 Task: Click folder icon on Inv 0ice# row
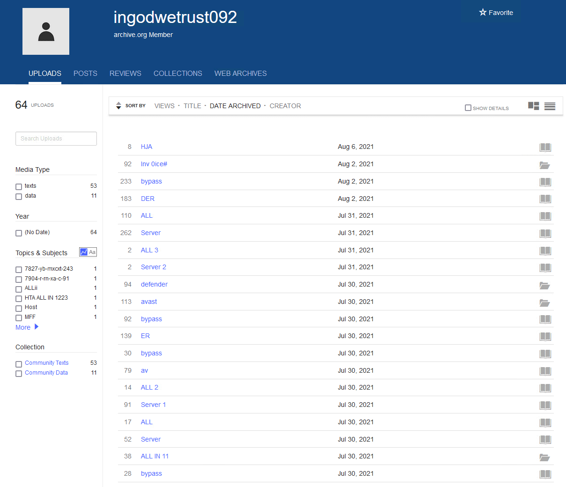click(x=544, y=165)
